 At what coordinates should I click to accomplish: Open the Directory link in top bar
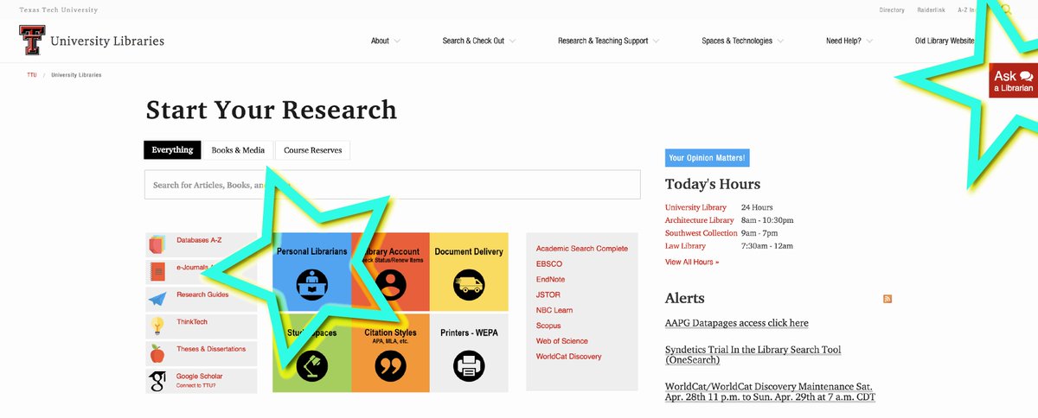point(892,10)
